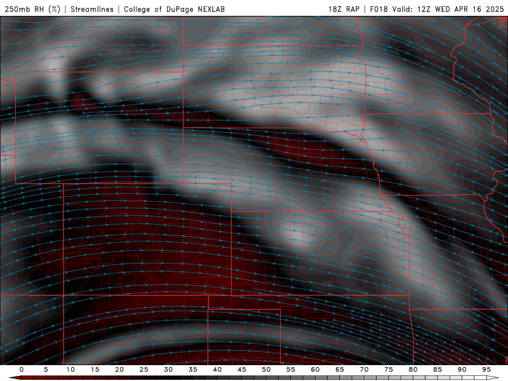The image size is (508, 381).
Task: Click the colorbar label '70'
Action: [364, 370]
